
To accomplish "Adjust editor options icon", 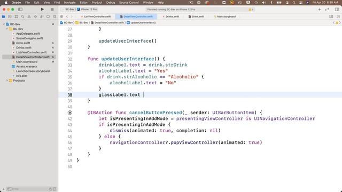I will pyautogui.click(x=331, y=17).
